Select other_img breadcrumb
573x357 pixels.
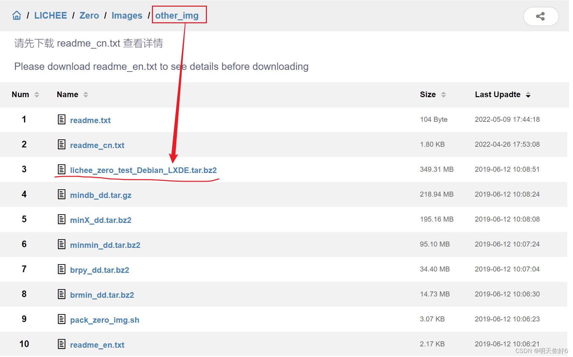pos(177,16)
